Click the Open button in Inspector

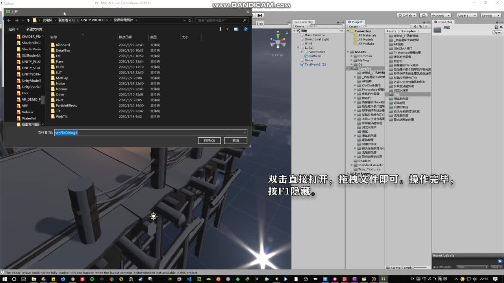tap(497, 33)
